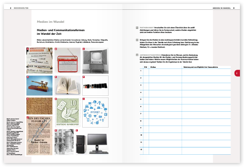Screen dimensions: 245x168
Task: Click the letter J badge on the Flugblatt
Action: click(28, 117)
